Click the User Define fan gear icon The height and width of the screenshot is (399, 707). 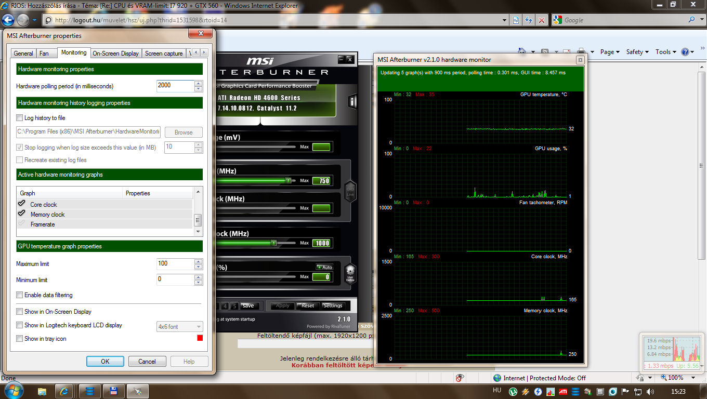(350, 273)
